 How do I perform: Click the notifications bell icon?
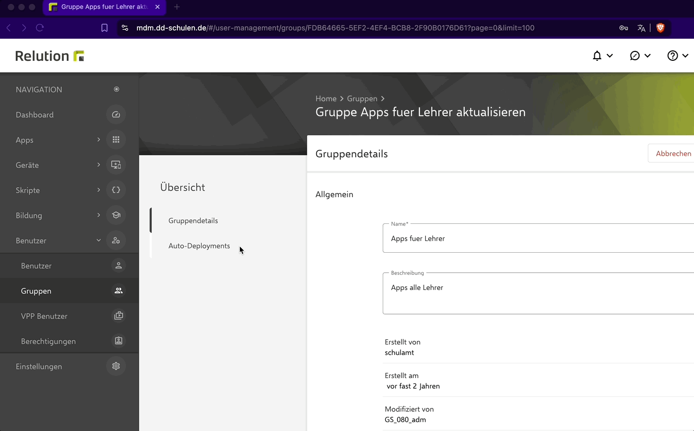tap(597, 56)
